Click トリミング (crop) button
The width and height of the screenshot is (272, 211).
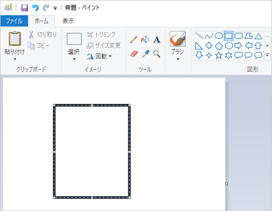pyautogui.click(x=101, y=34)
